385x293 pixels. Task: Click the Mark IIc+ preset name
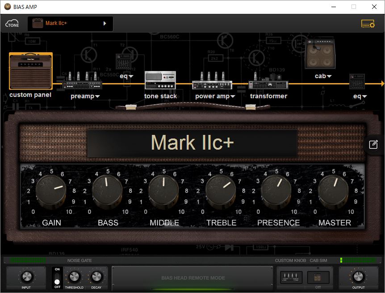point(56,23)
